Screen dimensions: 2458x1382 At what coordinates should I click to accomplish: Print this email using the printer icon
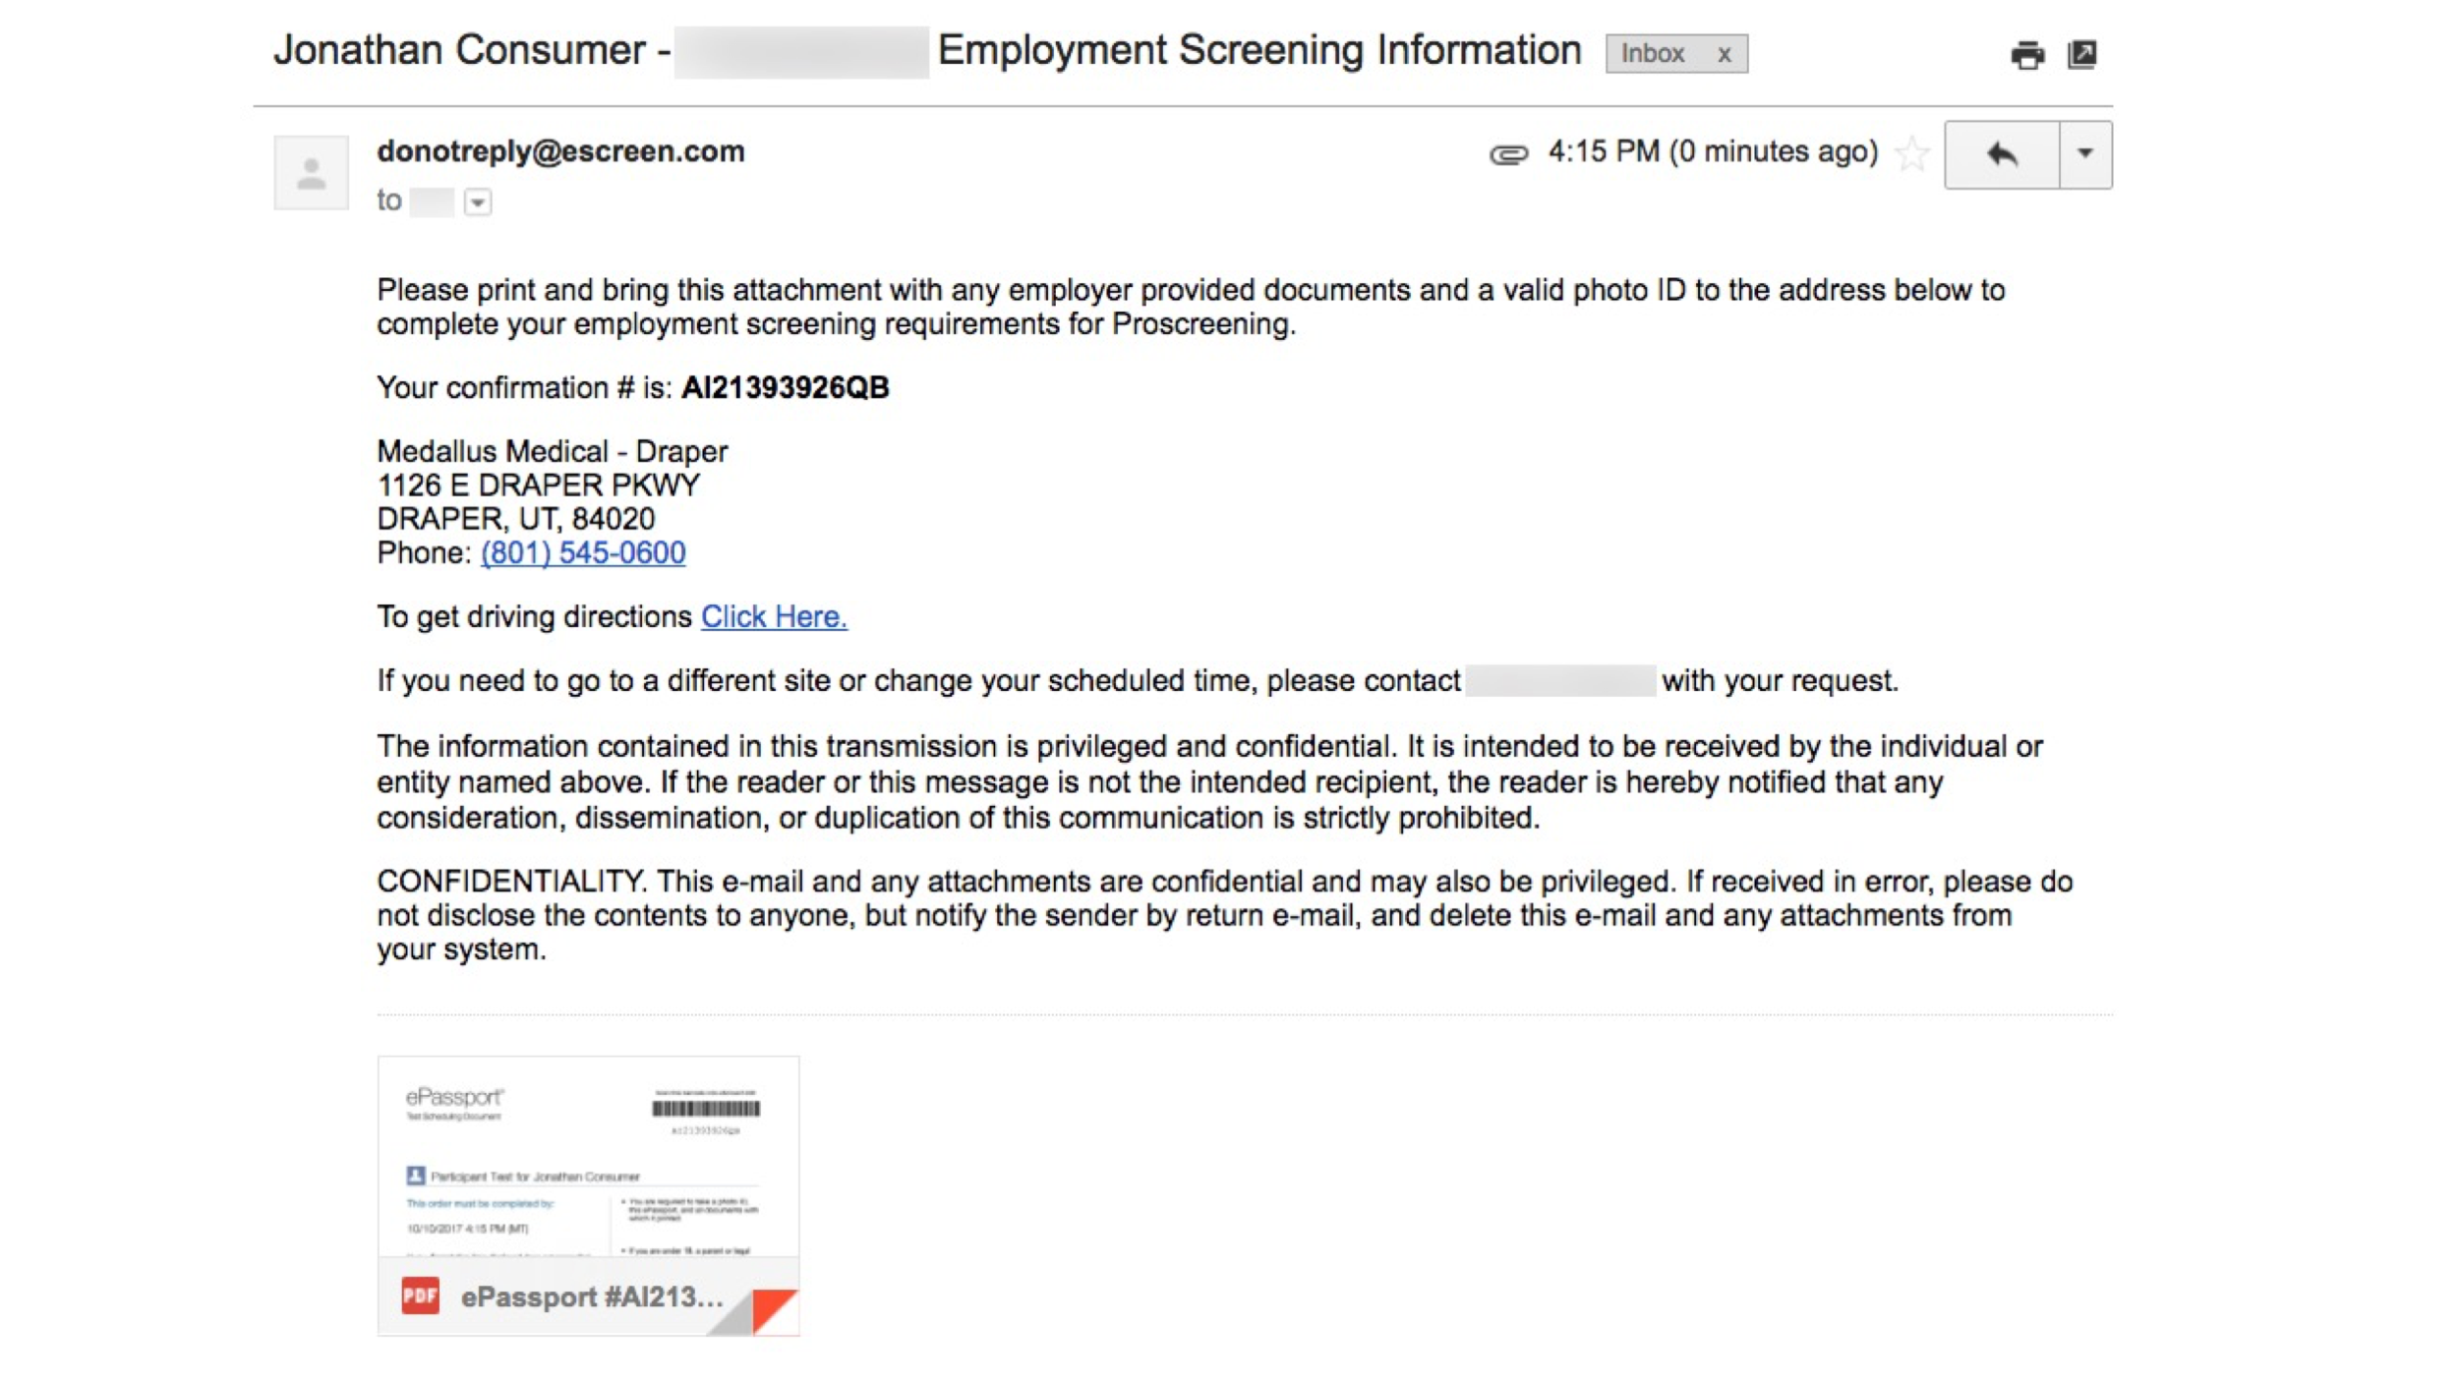point(2026,55)
